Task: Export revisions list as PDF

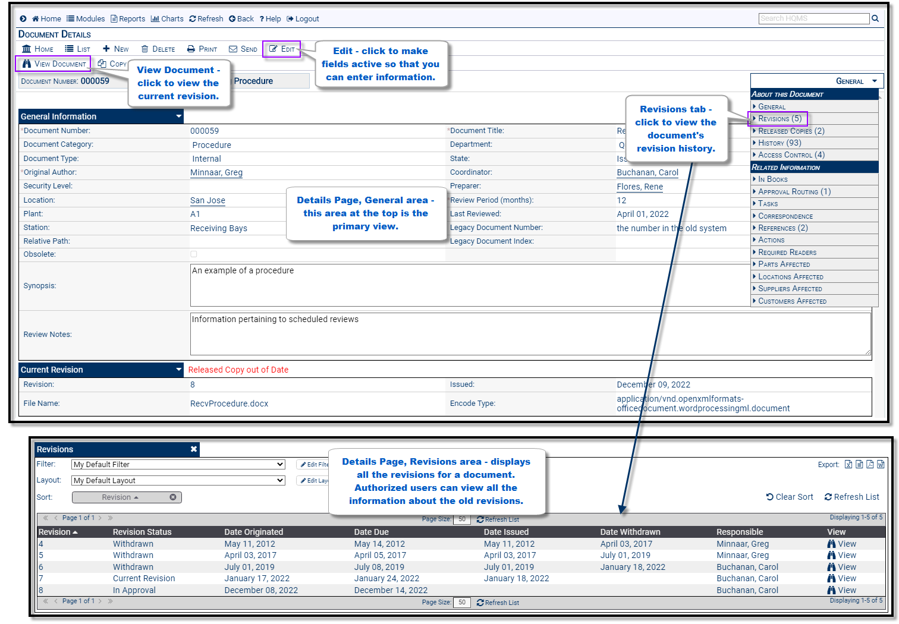Action: (x=870, y=464)
